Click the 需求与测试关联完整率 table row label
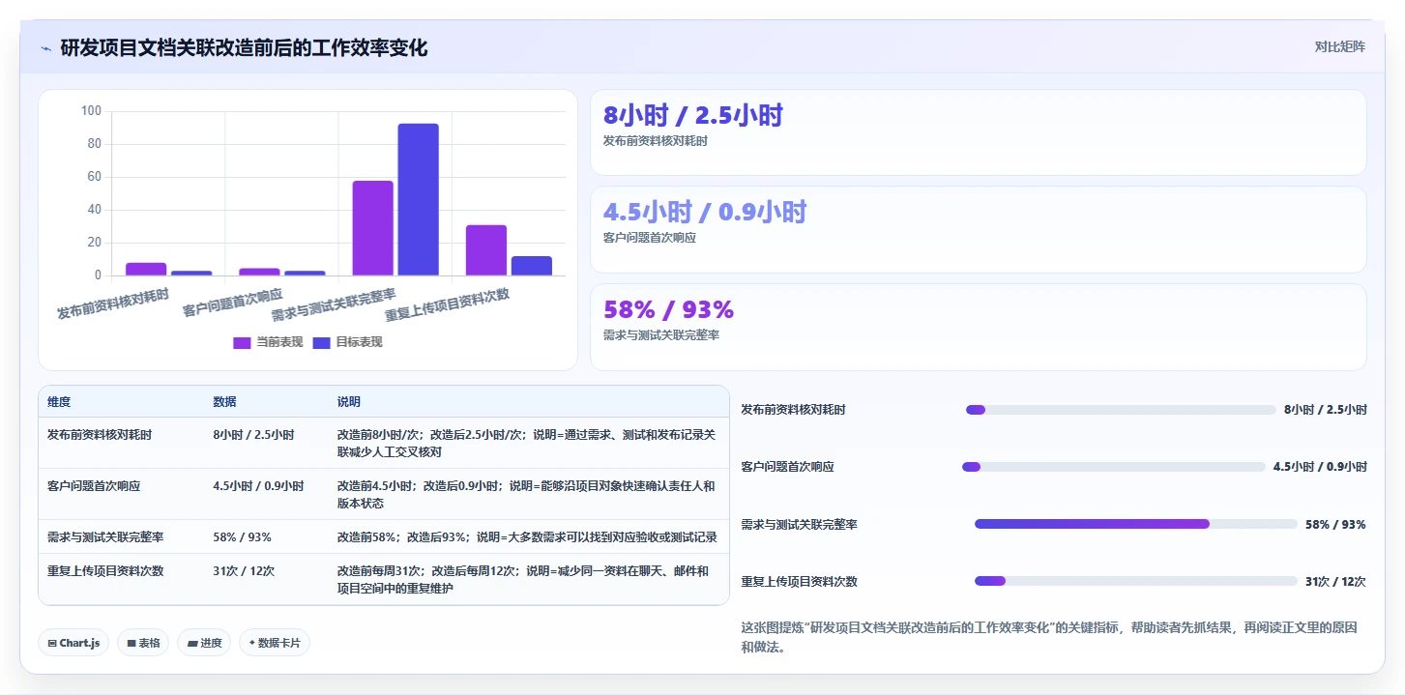1405x695 pixels. (105, 536)
